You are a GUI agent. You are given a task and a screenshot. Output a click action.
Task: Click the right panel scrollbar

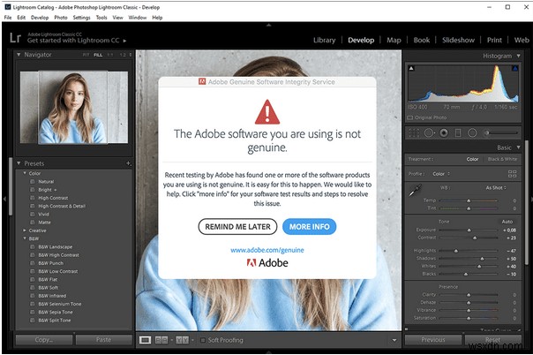[527, 202]
